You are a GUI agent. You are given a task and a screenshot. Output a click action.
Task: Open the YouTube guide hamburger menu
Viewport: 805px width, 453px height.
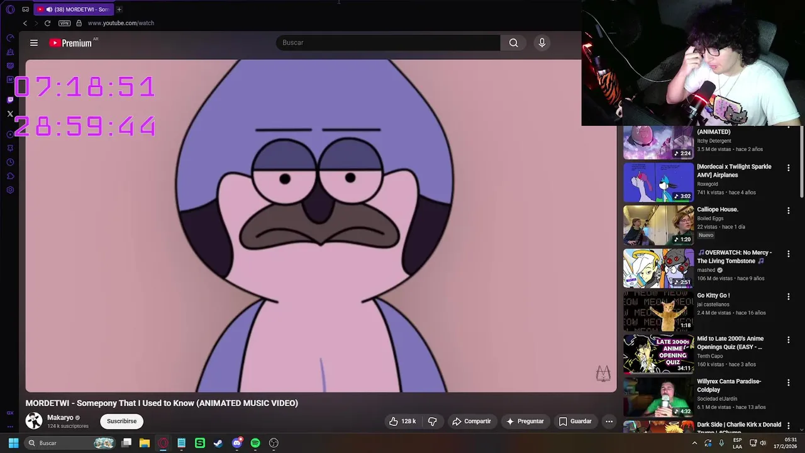tap(34, 43)
